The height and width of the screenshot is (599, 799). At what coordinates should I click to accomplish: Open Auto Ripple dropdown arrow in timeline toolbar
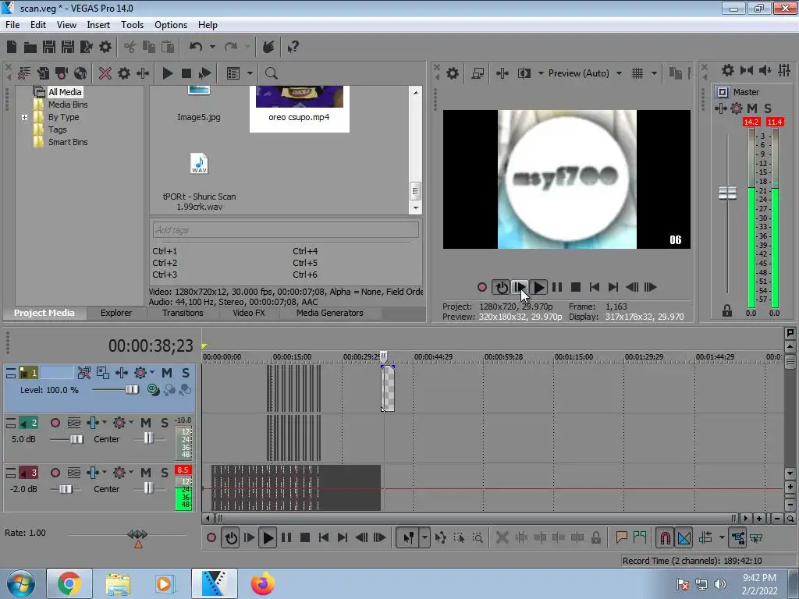pos(722,537)
